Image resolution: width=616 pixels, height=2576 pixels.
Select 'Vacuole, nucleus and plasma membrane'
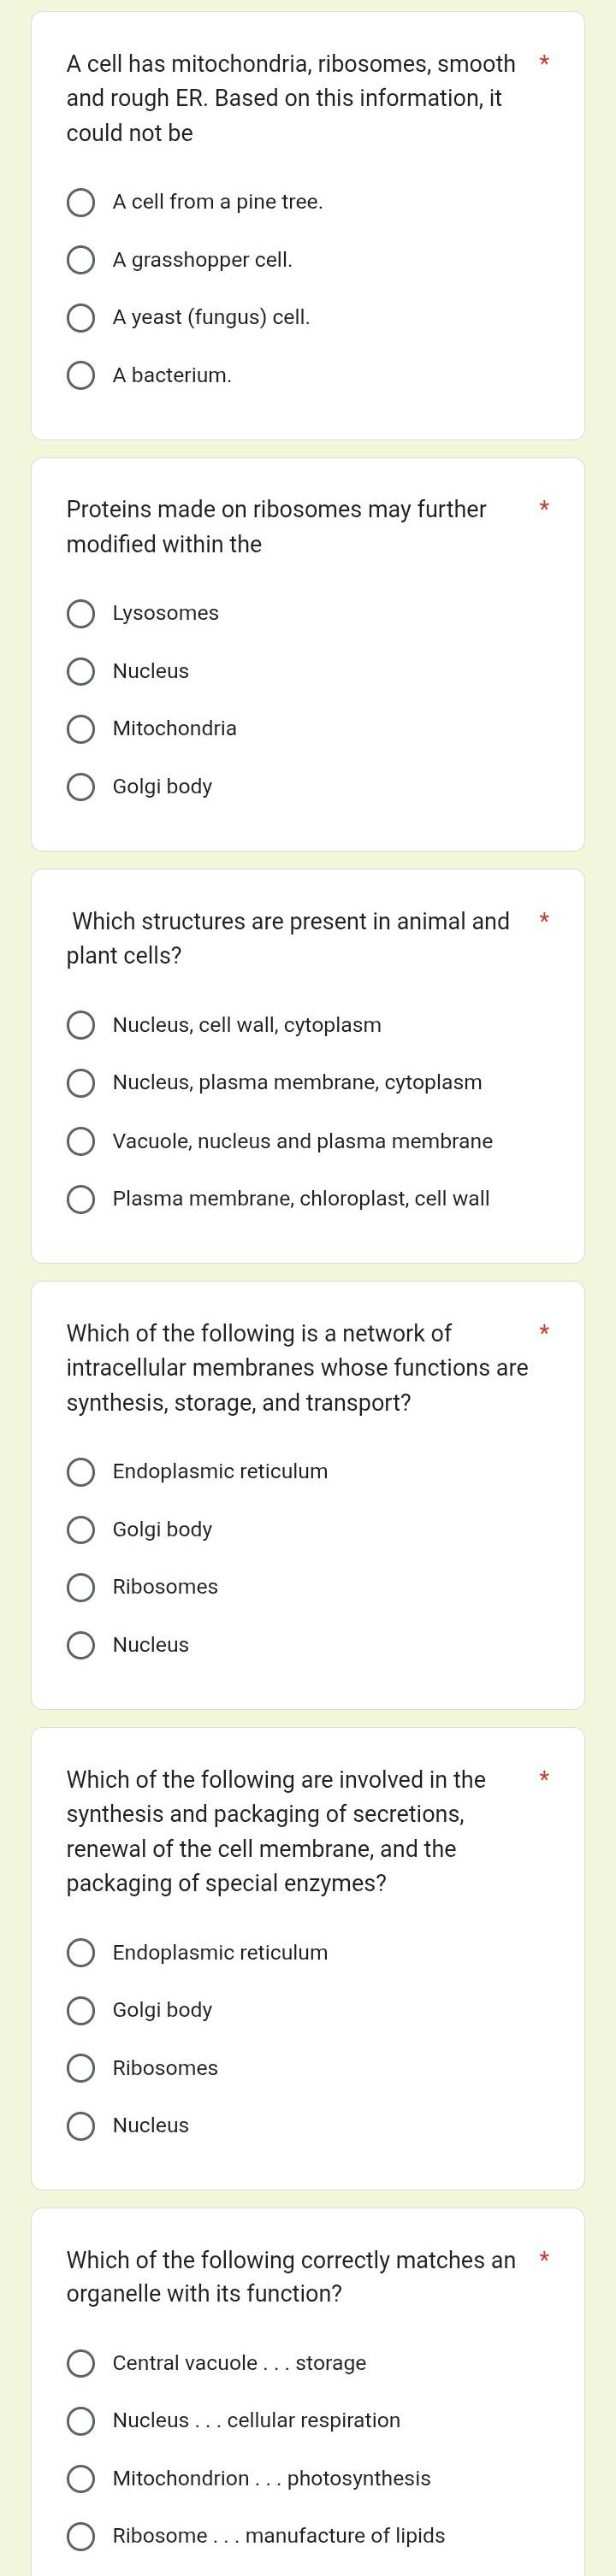click(81, 1141)
